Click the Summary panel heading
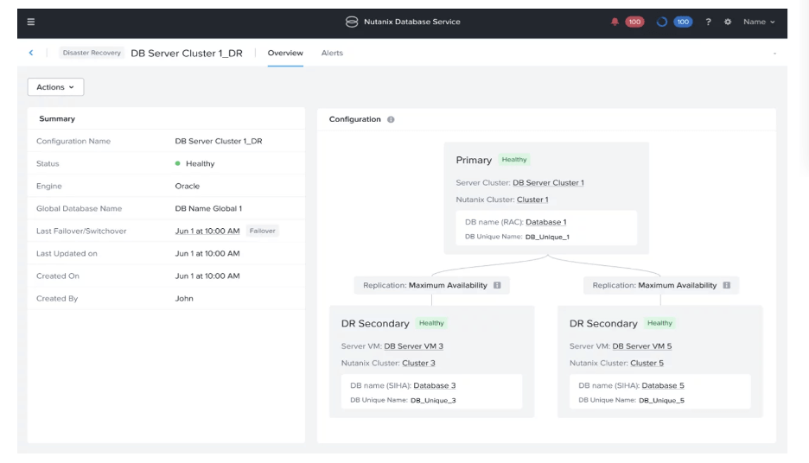 click(x=57, y=118)
